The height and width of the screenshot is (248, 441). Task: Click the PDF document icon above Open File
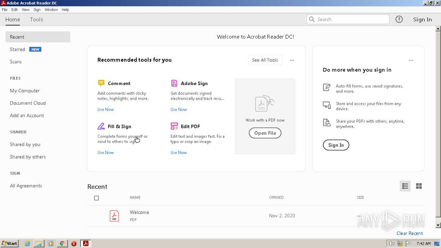click(265, 103)
